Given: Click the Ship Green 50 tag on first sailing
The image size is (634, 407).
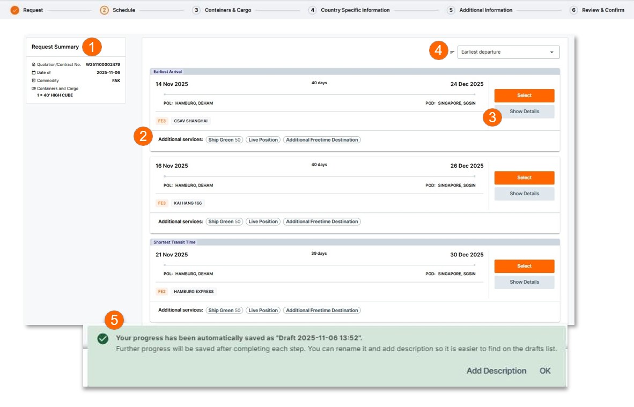Looking at the screenshot, I should (x=225, y=140).
